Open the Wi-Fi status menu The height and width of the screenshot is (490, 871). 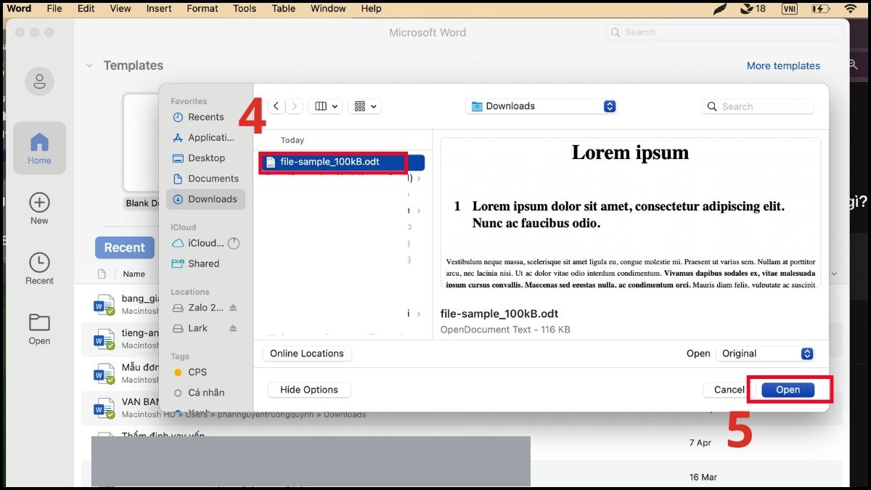(x=851, y=9)
